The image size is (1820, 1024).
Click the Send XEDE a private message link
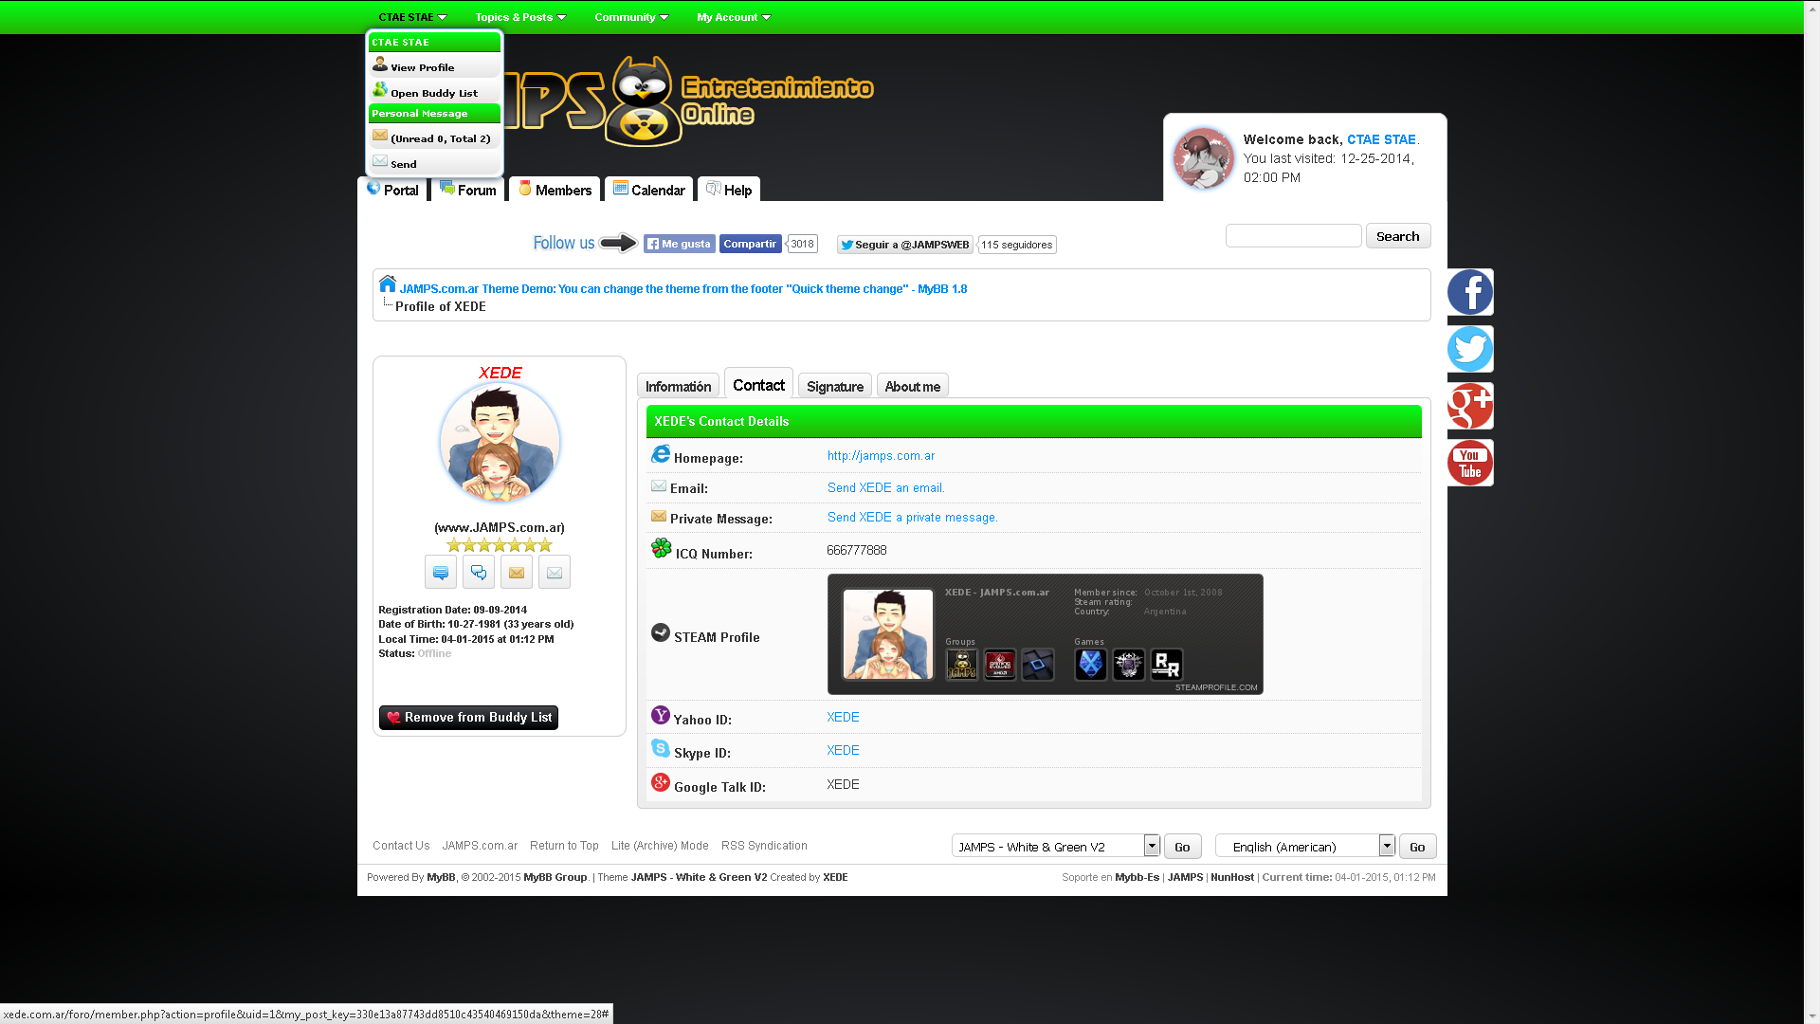[x=912, y=518]
